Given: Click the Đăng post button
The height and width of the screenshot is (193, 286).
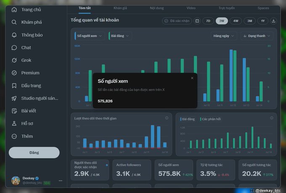Looking at the screenshot, I should tap(34, 152).
